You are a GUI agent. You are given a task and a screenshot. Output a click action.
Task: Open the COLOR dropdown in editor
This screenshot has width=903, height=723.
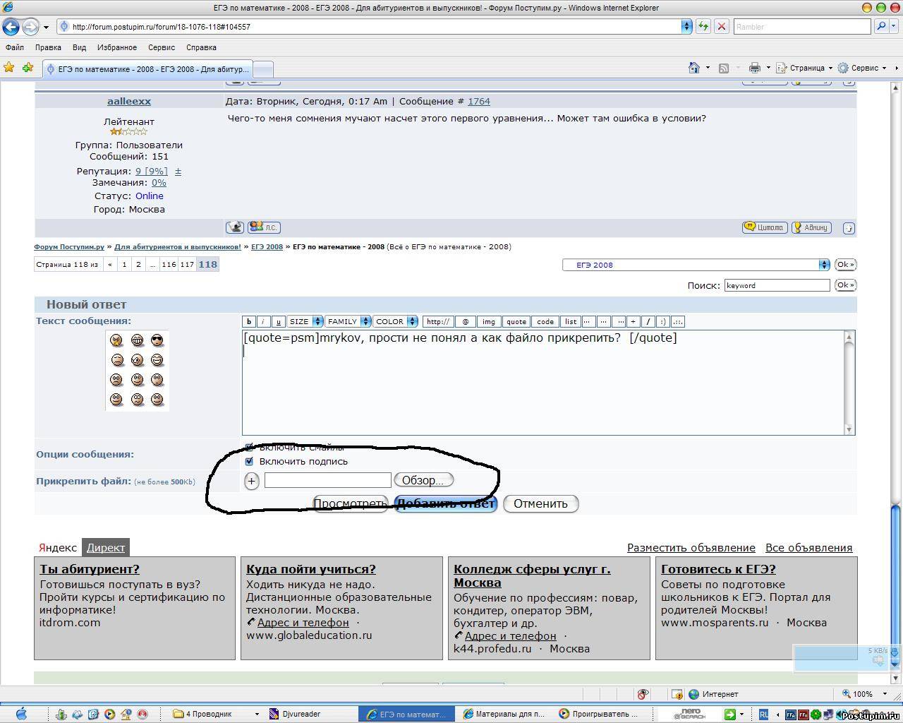pyautogui.click(x=395, y=321)
